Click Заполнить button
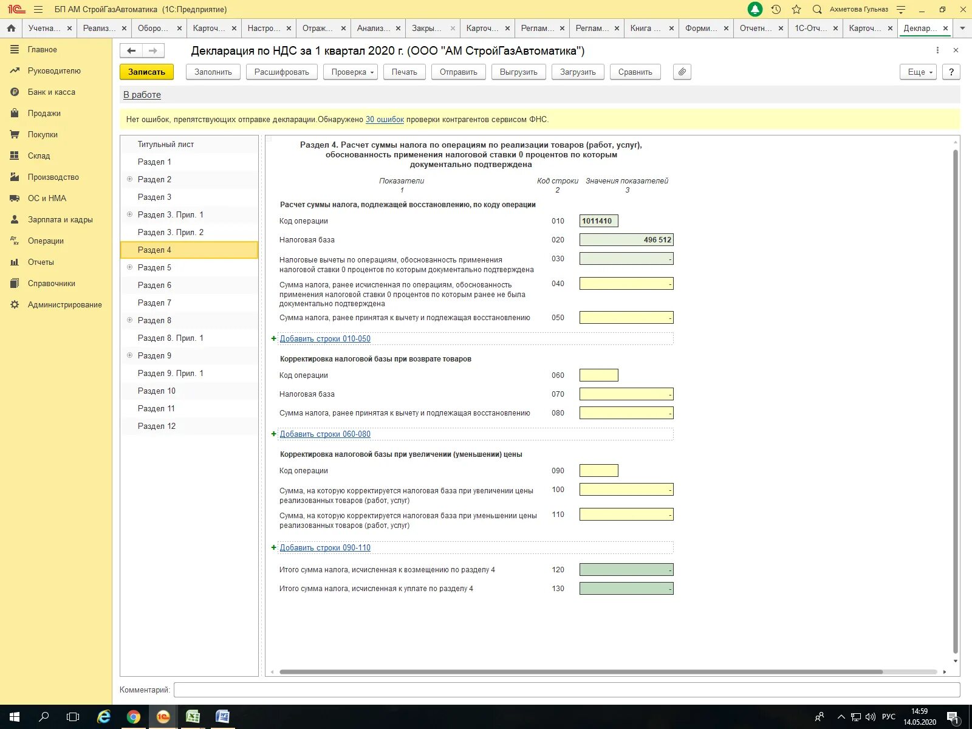 coord(213,72)
